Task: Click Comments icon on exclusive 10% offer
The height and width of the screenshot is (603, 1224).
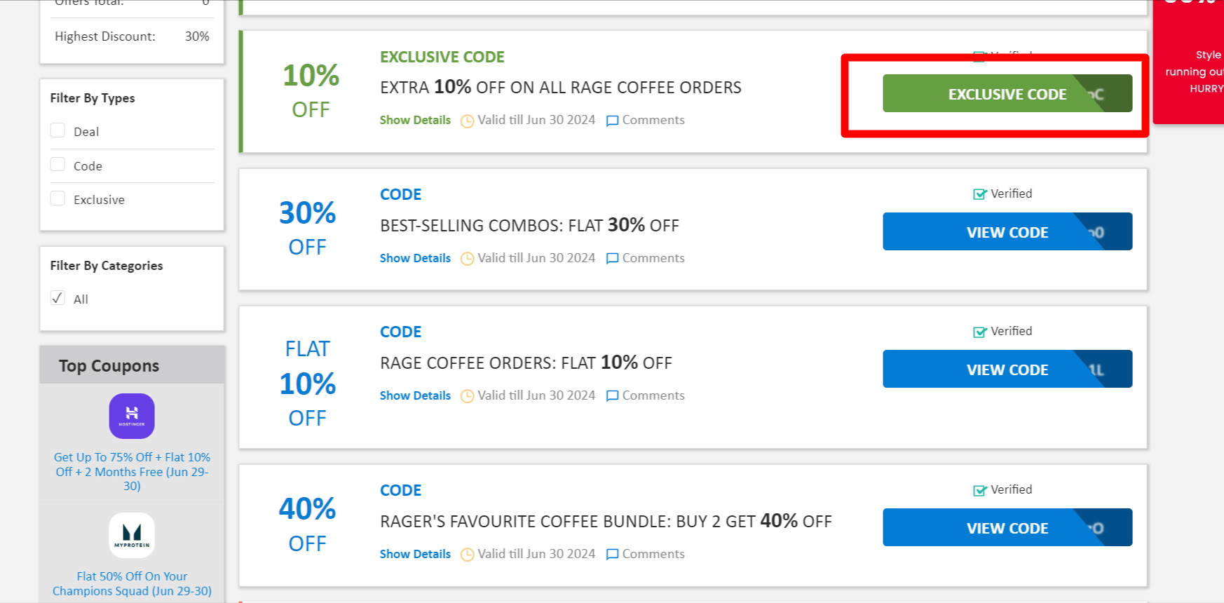Action: tap(612, 121)
